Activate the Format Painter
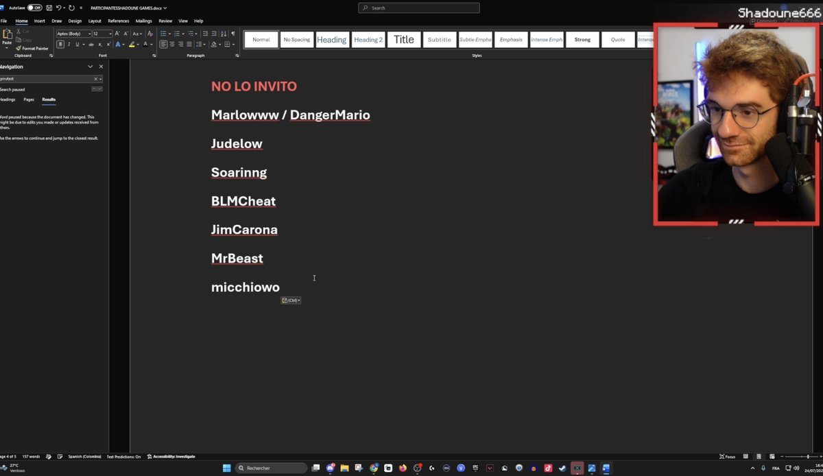 [32, 48]
